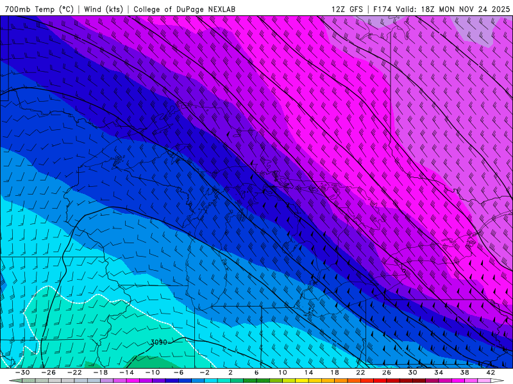Viewport: 513px width, 384px height.
Task: Click the '-6' legend tick label
Action: pyautogui.click(x=179, y=372)
